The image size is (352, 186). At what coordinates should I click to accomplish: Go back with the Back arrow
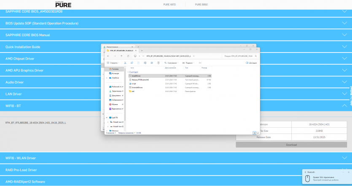(108, 55)
